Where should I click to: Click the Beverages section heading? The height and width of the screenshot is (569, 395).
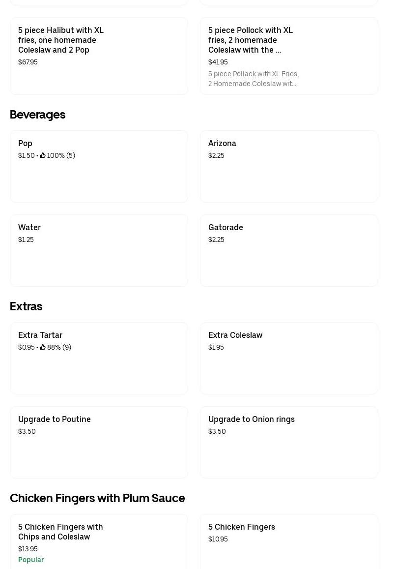(37, 115)
